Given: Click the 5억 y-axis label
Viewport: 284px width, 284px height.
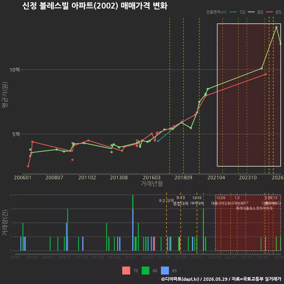Looking at the screenshot, I should tap(16, 134).
